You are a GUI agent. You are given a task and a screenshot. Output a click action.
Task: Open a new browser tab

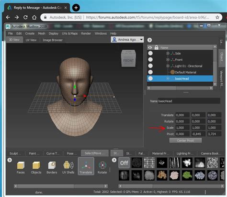click(x=76, y=8)
